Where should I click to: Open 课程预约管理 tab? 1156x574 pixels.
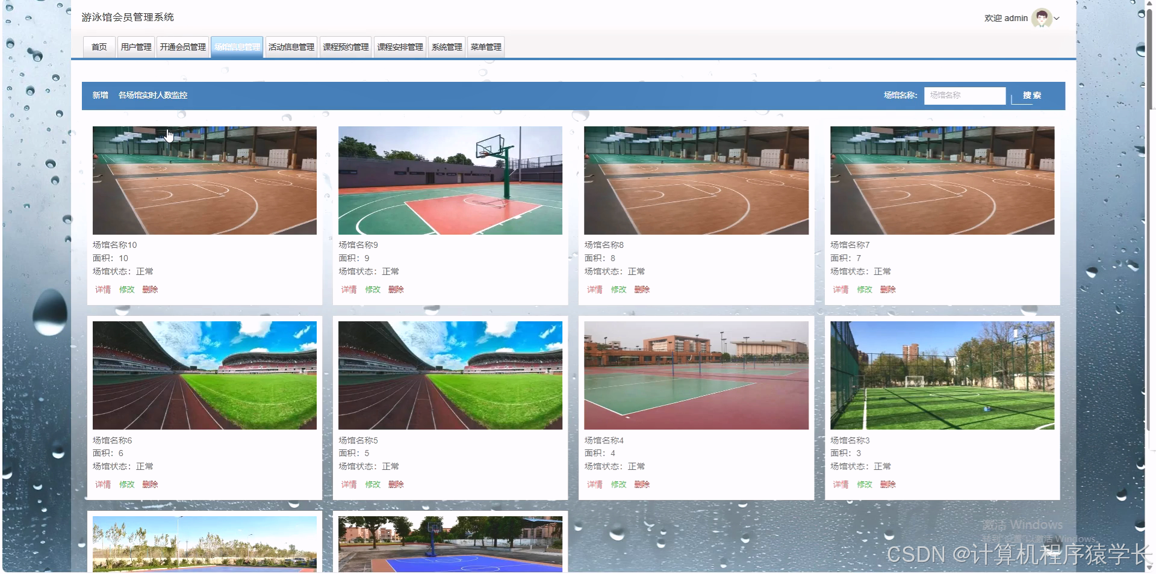coord(346,47)
